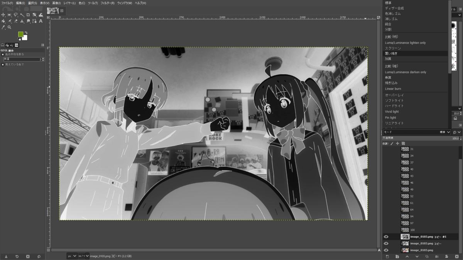The width and height of the screenshot is (463, 260).
Task: Select the layer named 100
Action: tap(421, 230)
